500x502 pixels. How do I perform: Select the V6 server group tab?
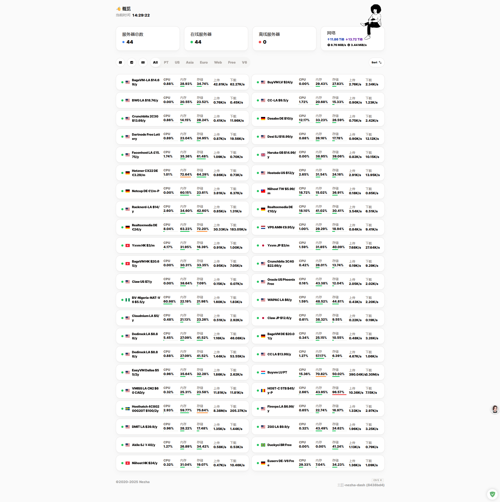click(244, 63)
